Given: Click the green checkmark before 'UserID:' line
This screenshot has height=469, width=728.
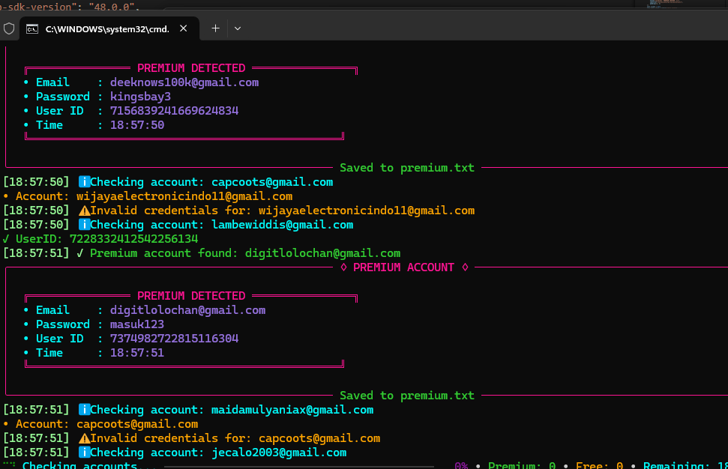Looking at the screenshot, I should point(6,240).
